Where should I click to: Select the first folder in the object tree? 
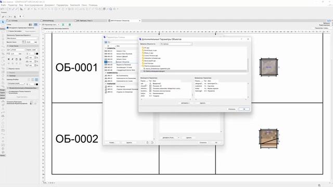coord(147,48)
